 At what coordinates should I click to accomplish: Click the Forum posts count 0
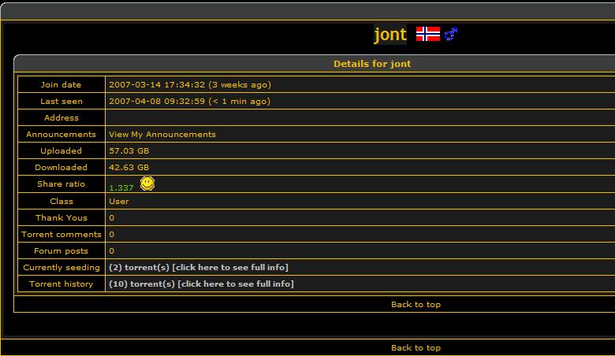[x=112, y=250]
